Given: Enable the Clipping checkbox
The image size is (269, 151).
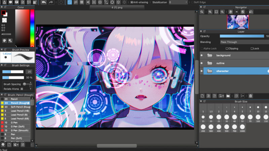Looking at the screenshot, I should coord(227,48).
